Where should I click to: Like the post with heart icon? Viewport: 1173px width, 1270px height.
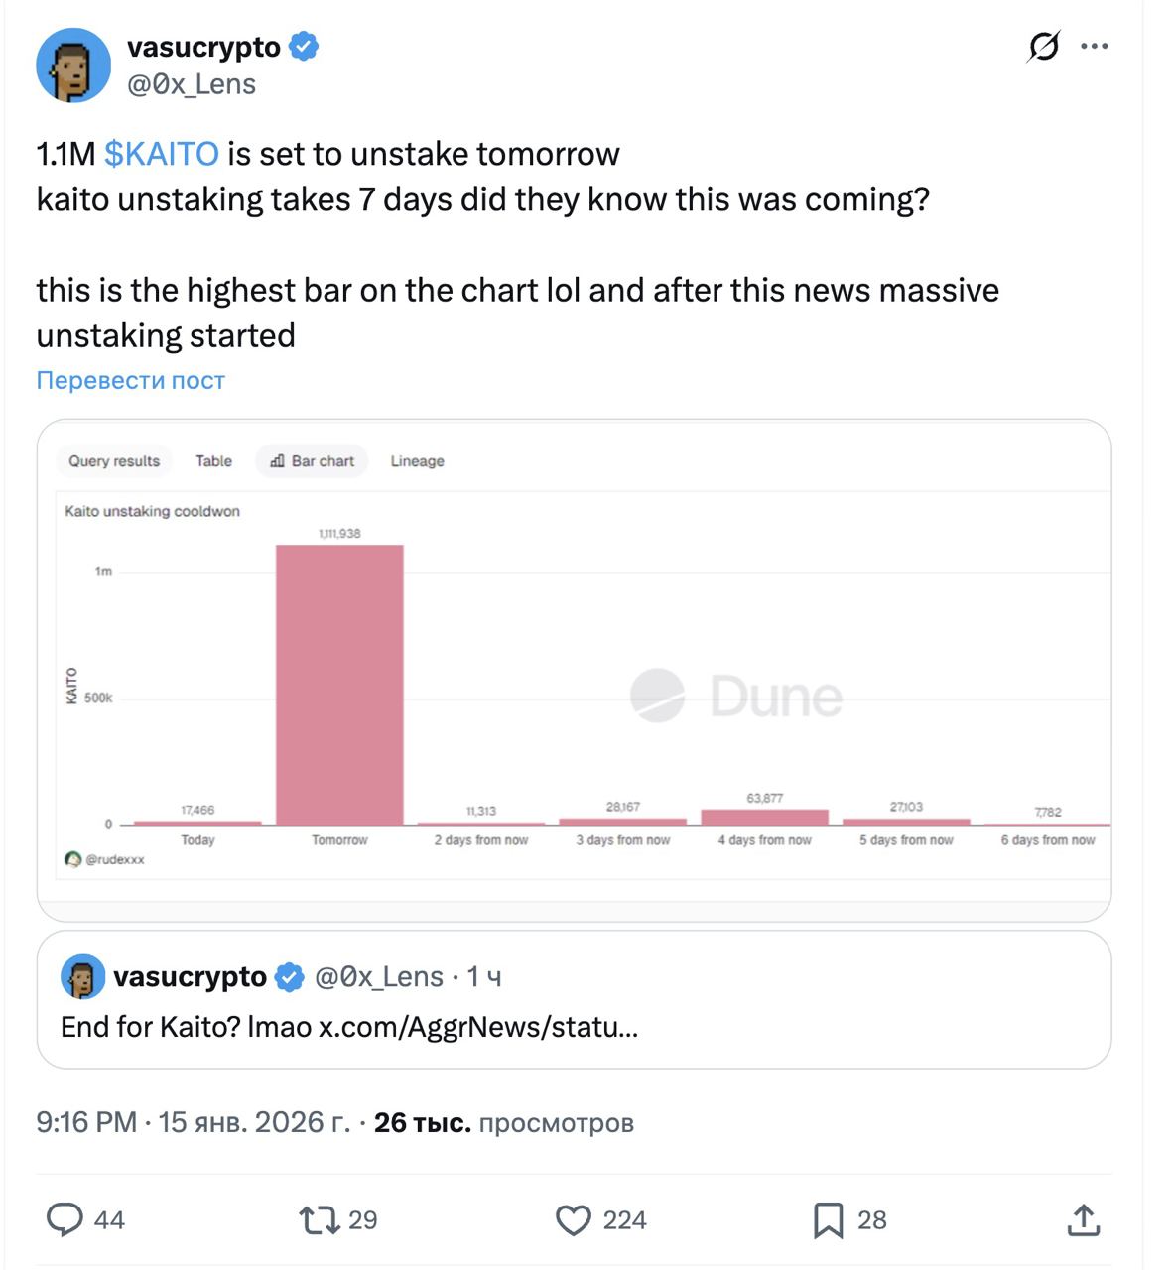tap(573, 1219)
